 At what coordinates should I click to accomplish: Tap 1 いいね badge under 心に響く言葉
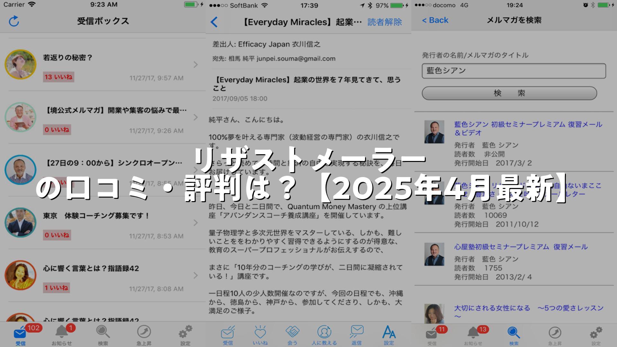click(x=56, y=288)
